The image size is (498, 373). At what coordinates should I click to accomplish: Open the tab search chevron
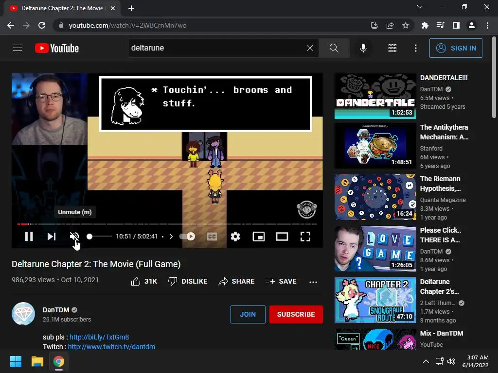[x=420, y=7]
